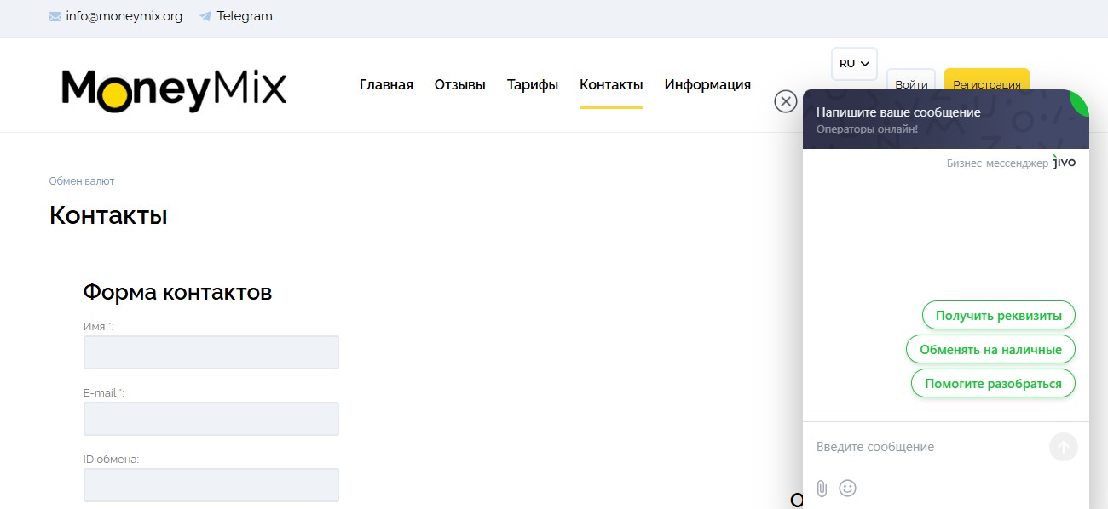
Task: Choose the Обменять на наличные quick reply
Action: coord(990,349)
